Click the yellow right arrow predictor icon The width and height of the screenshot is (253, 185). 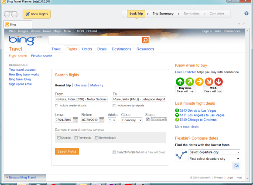pos(199,82)
